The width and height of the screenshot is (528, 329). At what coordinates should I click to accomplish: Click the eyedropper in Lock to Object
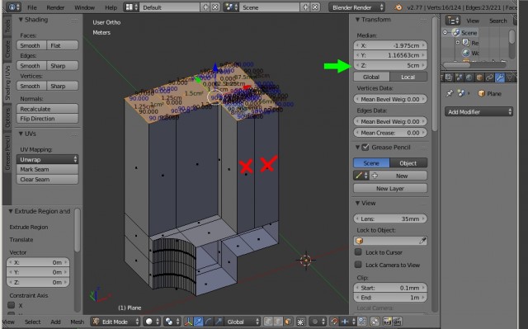pos(422,241)
